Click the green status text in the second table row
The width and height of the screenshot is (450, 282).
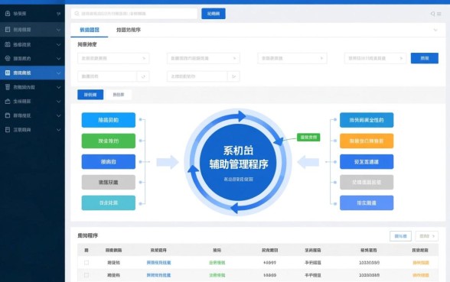(217, 275)
